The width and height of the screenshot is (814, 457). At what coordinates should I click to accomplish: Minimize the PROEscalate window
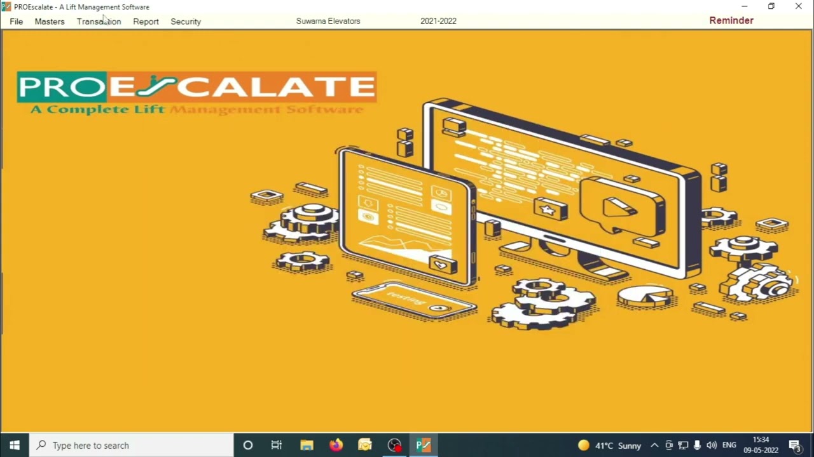click(744, 7)
